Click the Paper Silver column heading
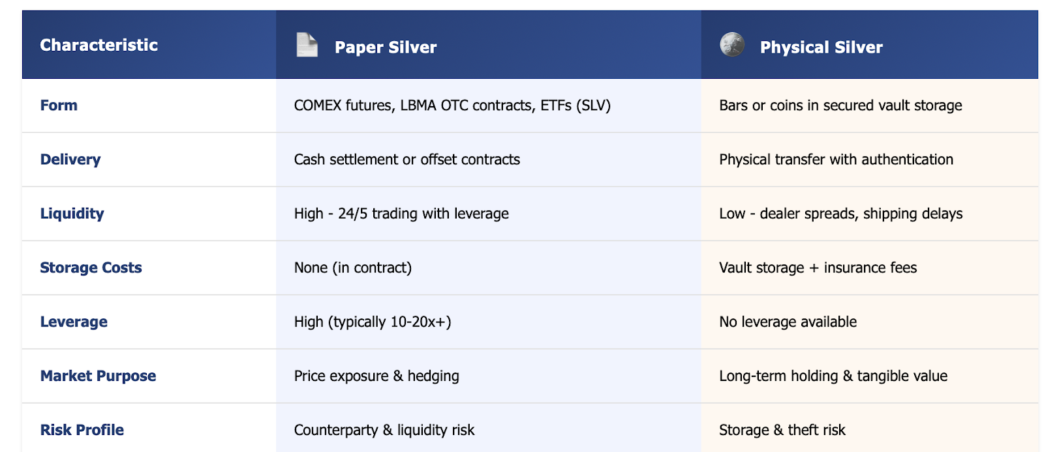 click(x=386, y=47)
